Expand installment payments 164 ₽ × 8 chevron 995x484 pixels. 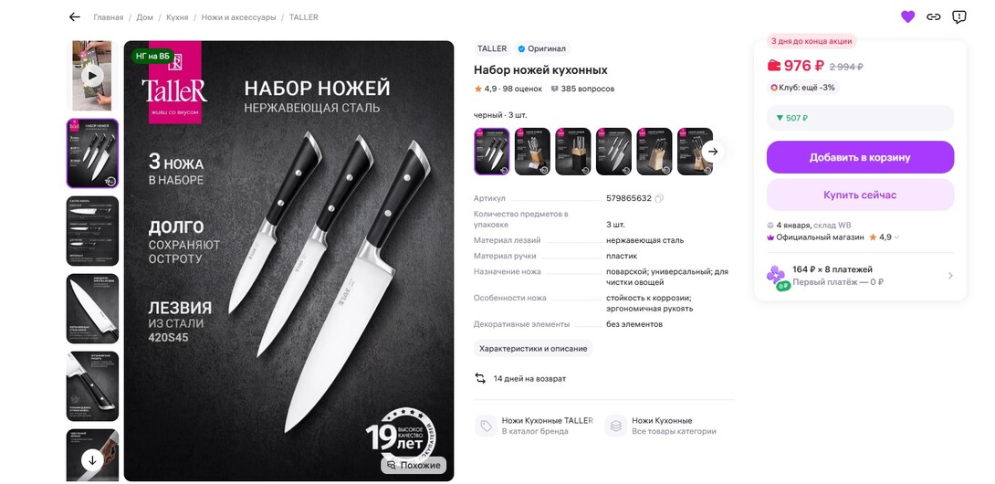(x=950, y=276)
